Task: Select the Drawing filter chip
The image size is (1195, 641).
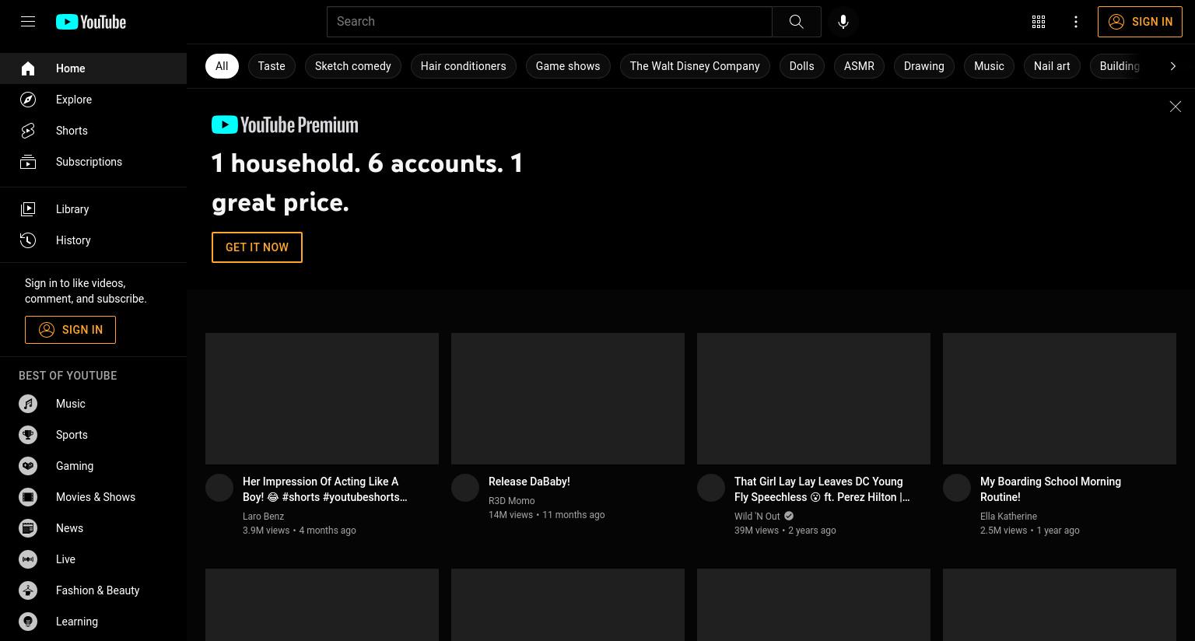Action: click(x=924, y=66)
